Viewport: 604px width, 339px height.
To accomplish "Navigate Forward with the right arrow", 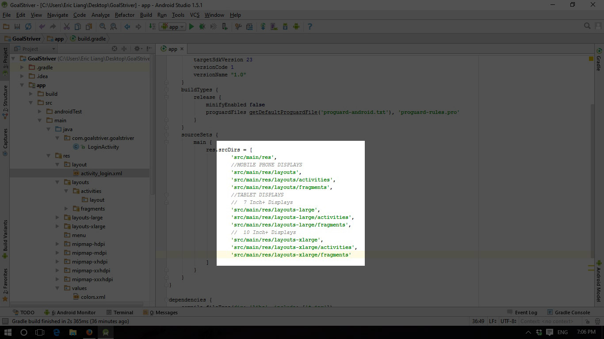I will pyautogui.click(x=138, y=26).
